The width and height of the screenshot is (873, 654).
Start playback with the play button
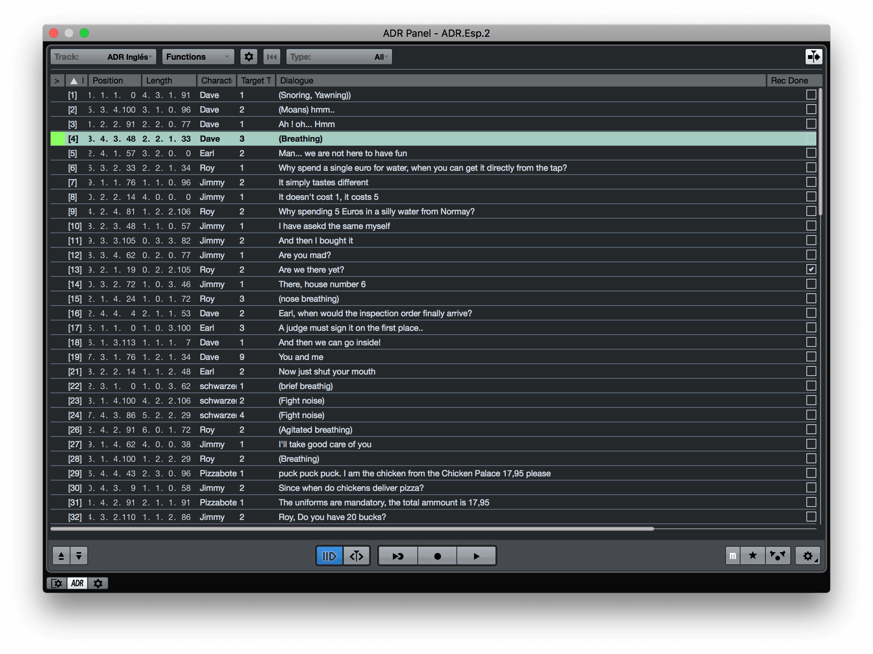[476, 556]
